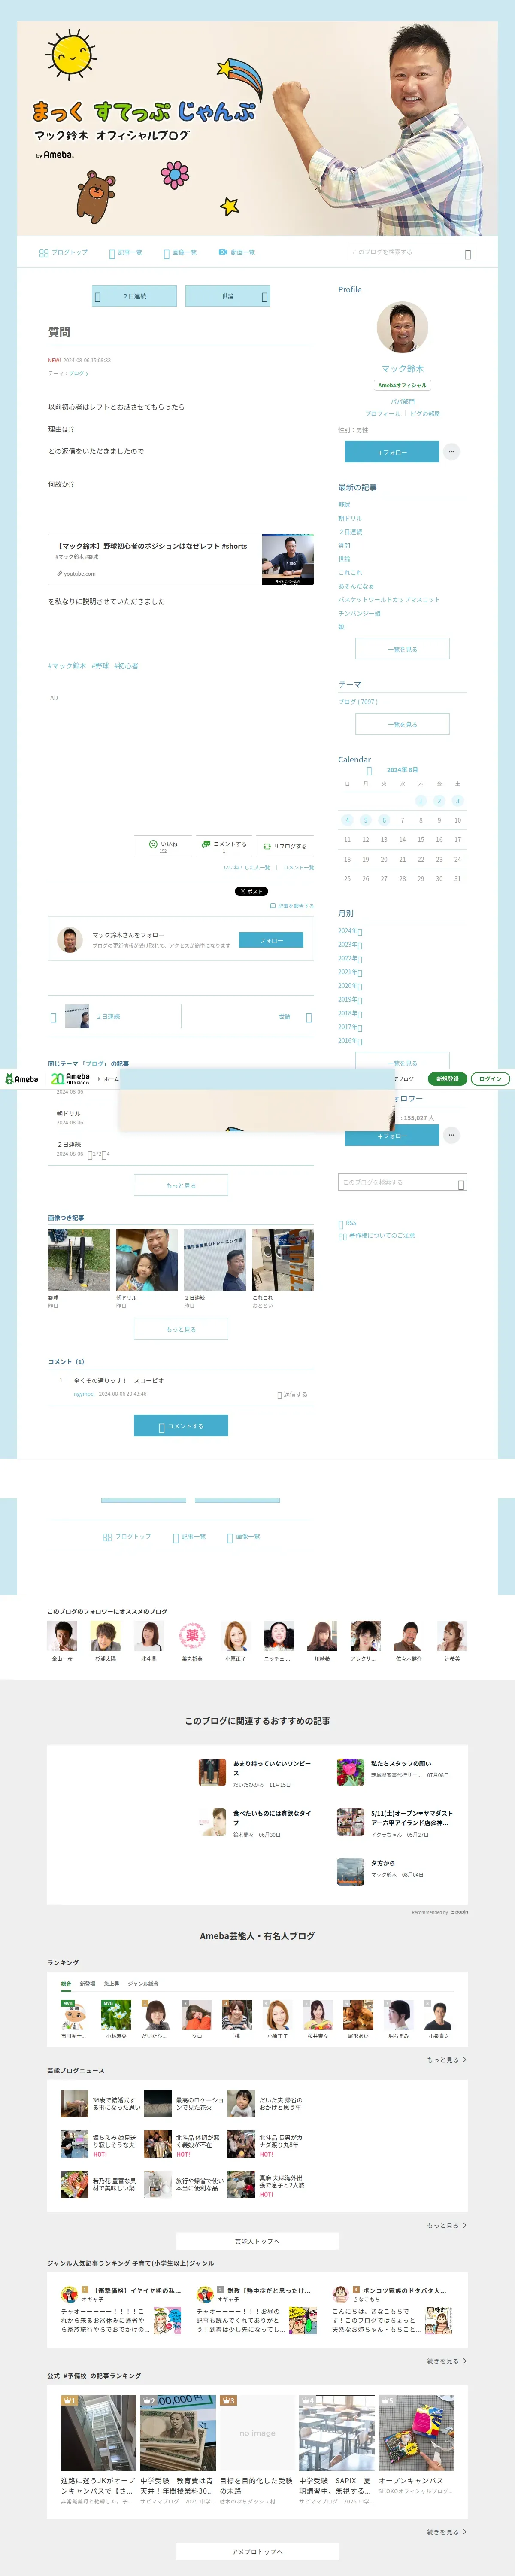Viewport: 515px width, 2576px height.
Task: Open recent article 朝ドリル in the sidebar
Action: tap(350, 518)
